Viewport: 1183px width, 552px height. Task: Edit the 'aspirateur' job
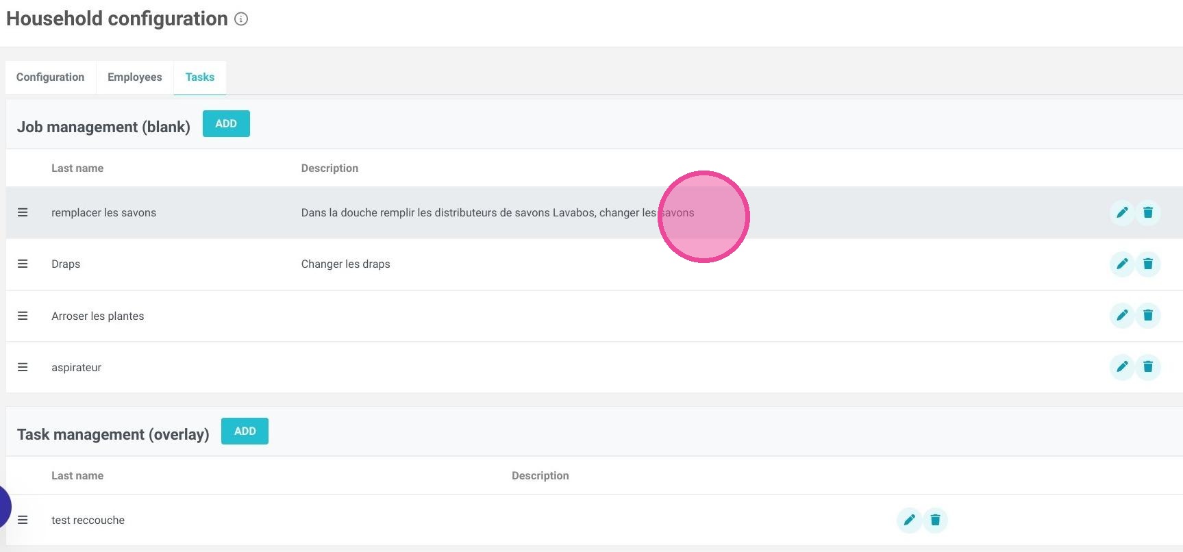(1122, 366)
